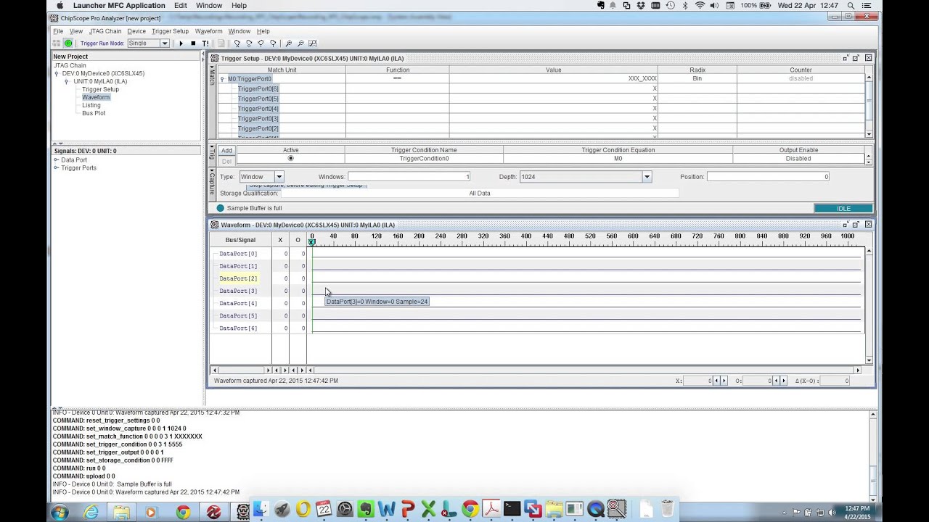The image size is (929, 522).
Task: Collapse the M0:TriggerPort0 match unit row
Action: 223,79
